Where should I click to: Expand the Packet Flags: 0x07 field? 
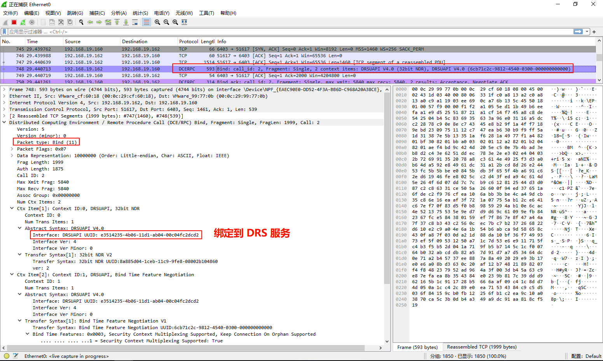pos(12,149)
